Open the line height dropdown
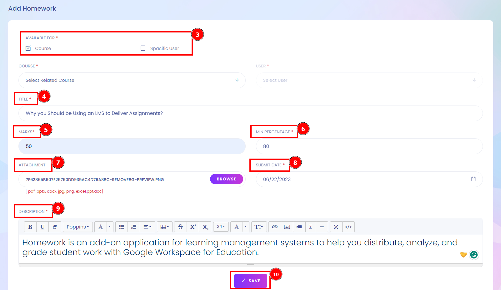The height and width of the screenshot is (290, 501). (x=259, y=227)
